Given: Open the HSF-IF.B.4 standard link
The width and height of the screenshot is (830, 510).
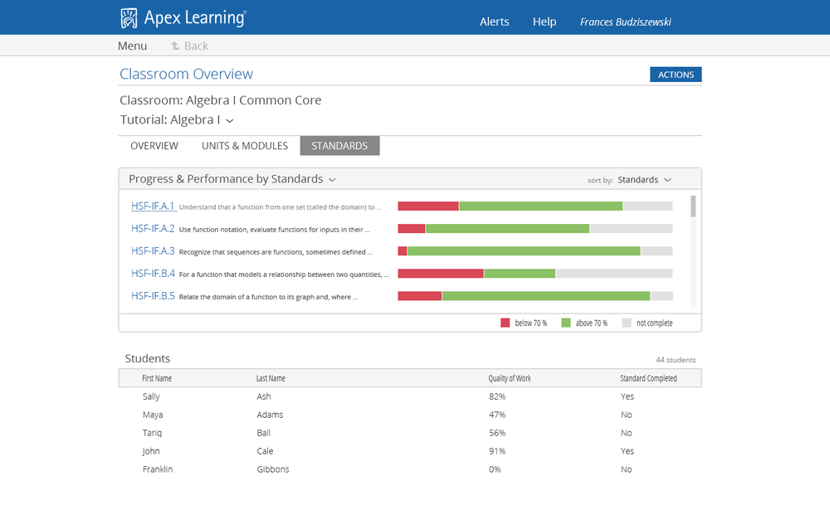Looking at the screenshot, I should [x=154, y=273].
